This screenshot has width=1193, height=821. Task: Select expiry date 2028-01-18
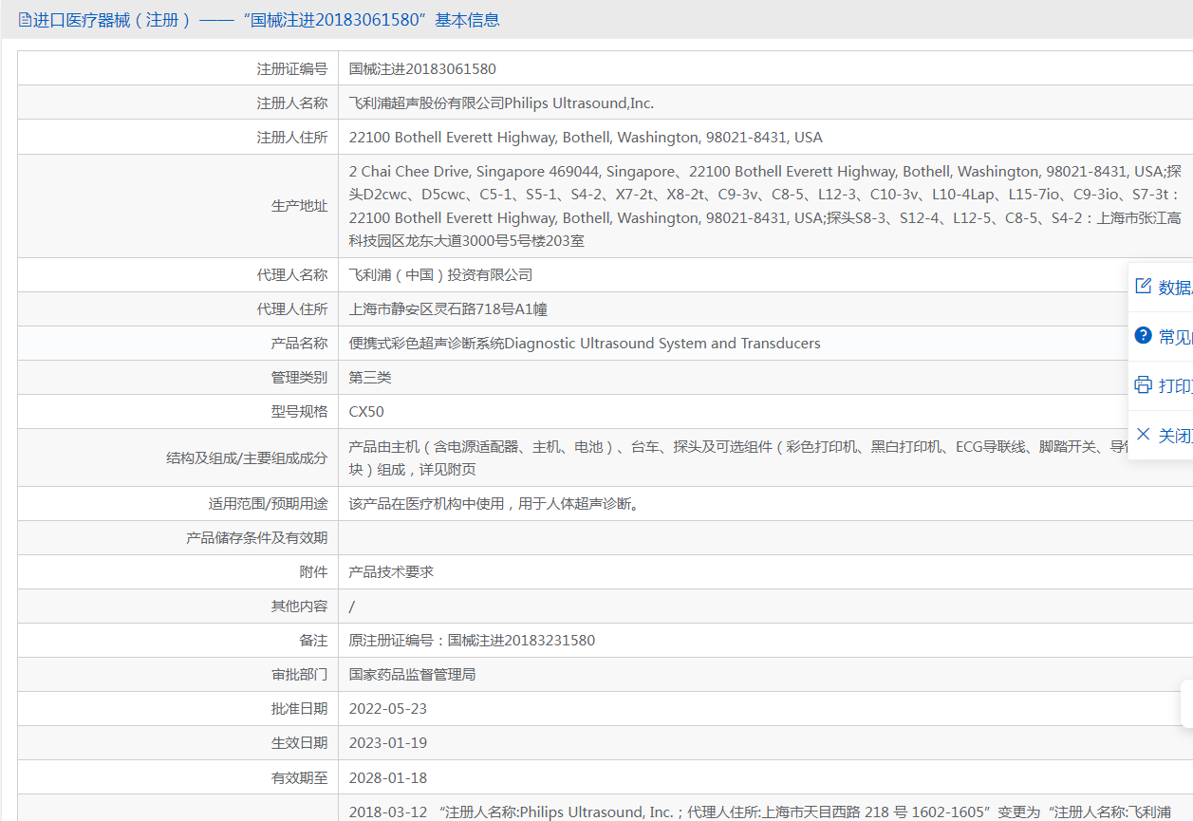click(x=388, y=778)
